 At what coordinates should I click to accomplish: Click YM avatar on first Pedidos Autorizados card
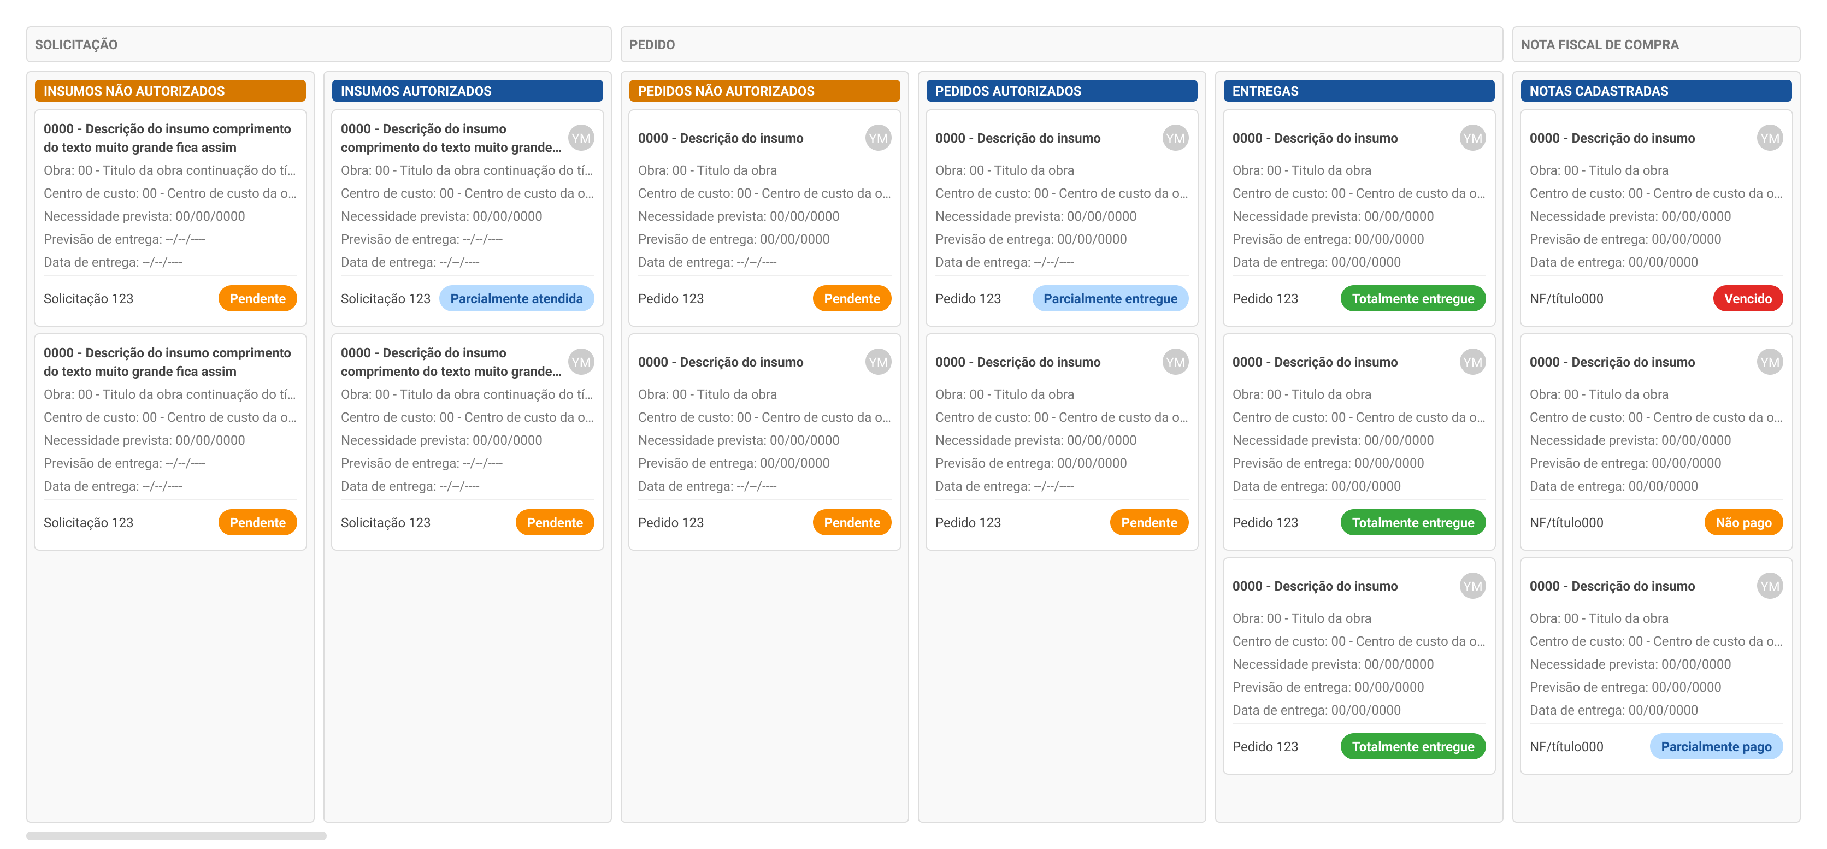[x=1175, y=138]
